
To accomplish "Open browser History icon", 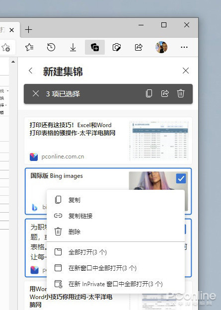I will pos(51,47).
